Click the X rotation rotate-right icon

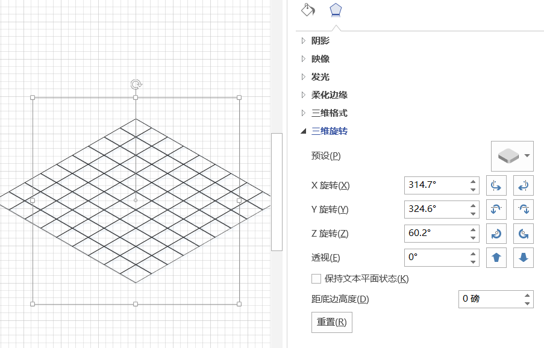(x=524, y=185)
